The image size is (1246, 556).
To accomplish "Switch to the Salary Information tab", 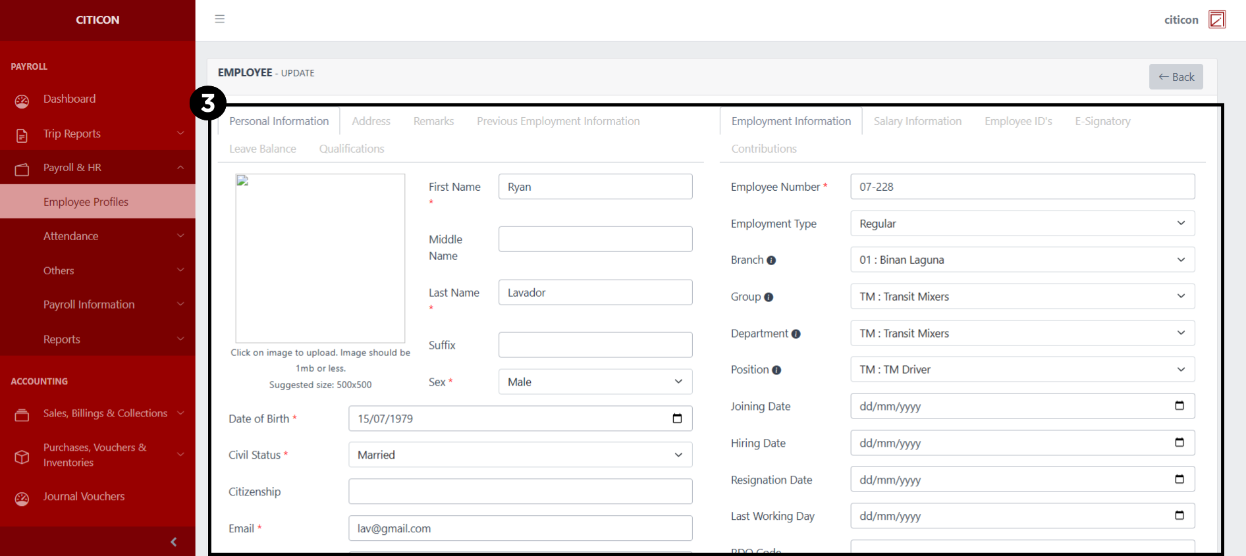I will pyautogui.click(x=917, y=121).
